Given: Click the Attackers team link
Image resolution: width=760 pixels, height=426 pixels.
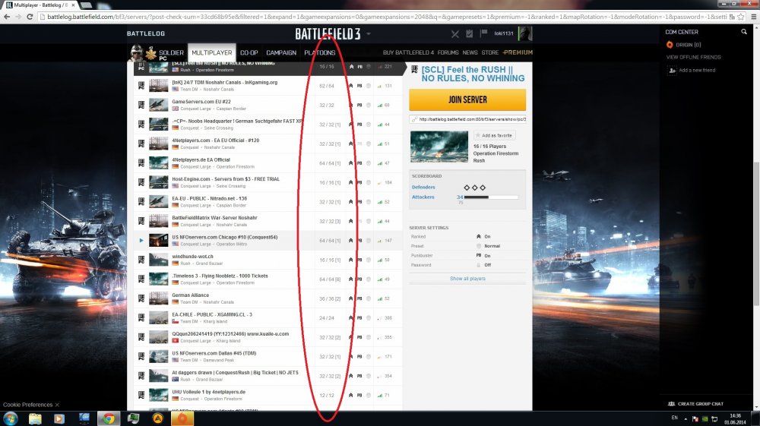Looking at the screenshot, I should [x=423, y=197].
